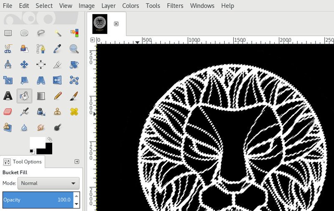Open the Tool Options tab menu arrow

[77, 162]
